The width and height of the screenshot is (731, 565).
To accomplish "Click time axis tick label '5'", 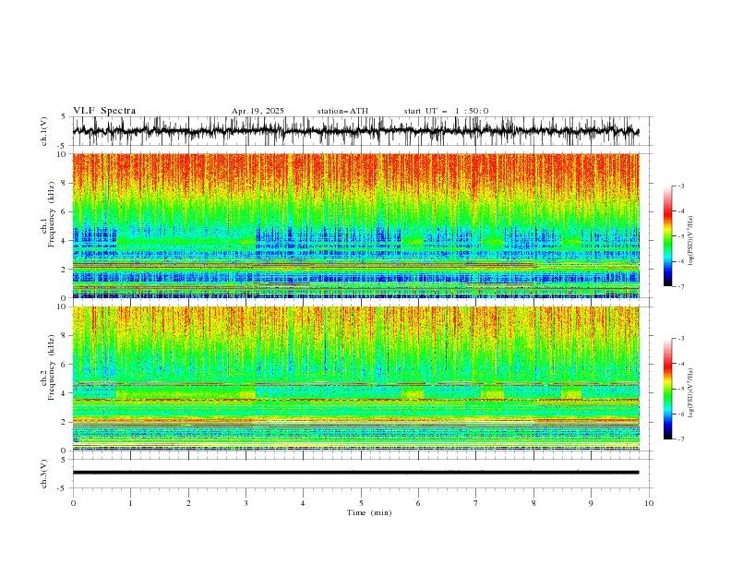I will [x=361, y=503].
